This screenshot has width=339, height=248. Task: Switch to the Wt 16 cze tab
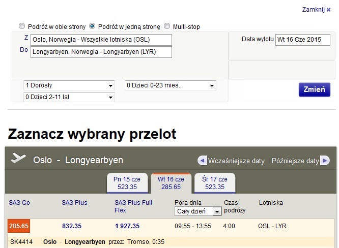[171, 183]
